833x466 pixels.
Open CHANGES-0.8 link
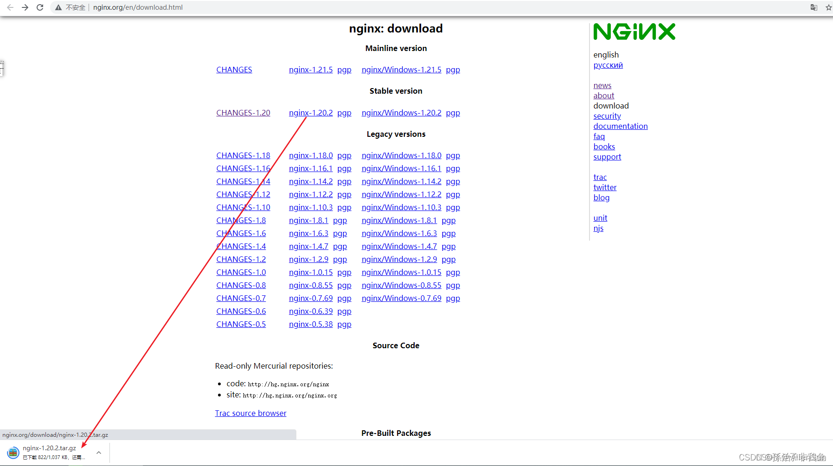241,285
